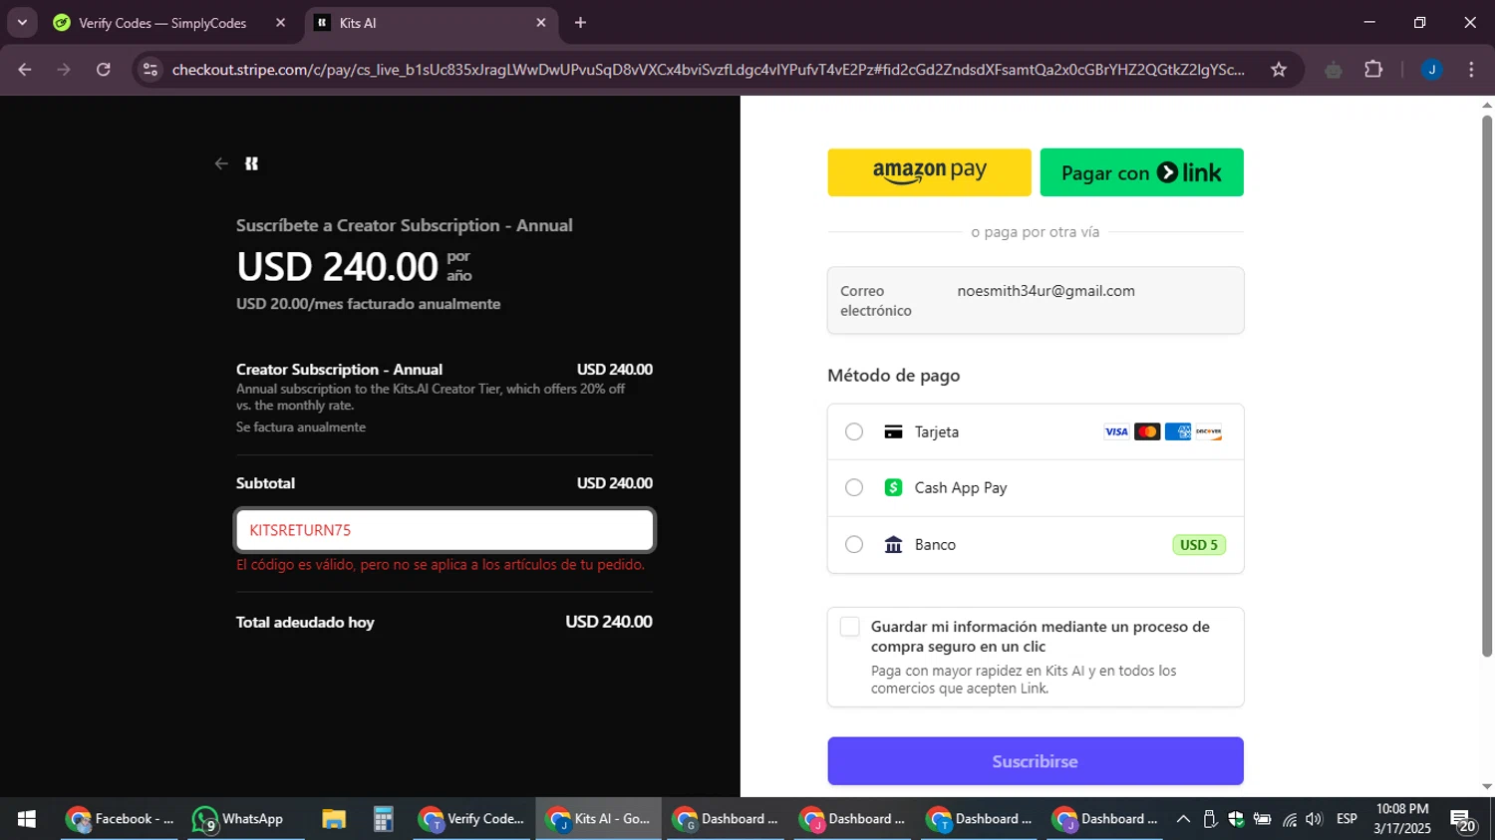Screen dimensions: 1495x840
Task: Select the Banco payment radio button
Action: coord(854,544)
